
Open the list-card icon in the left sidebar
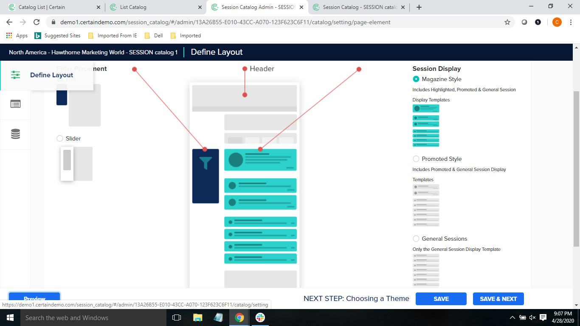(x=15, y=104)
